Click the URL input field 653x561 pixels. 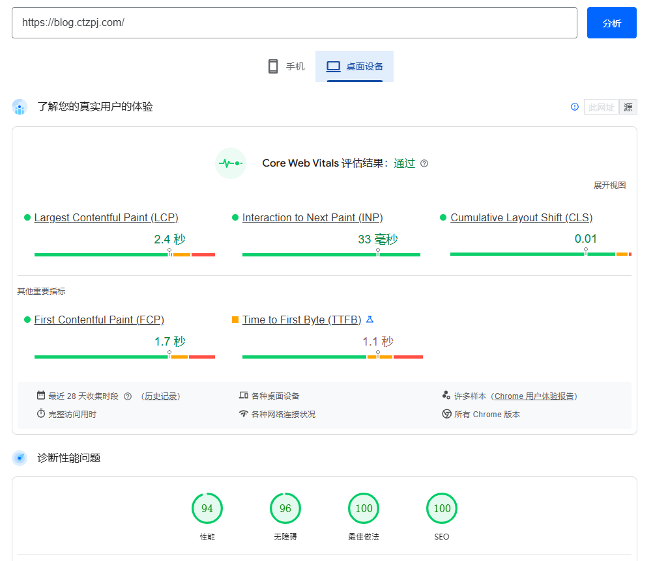click(x=294, y=23)
